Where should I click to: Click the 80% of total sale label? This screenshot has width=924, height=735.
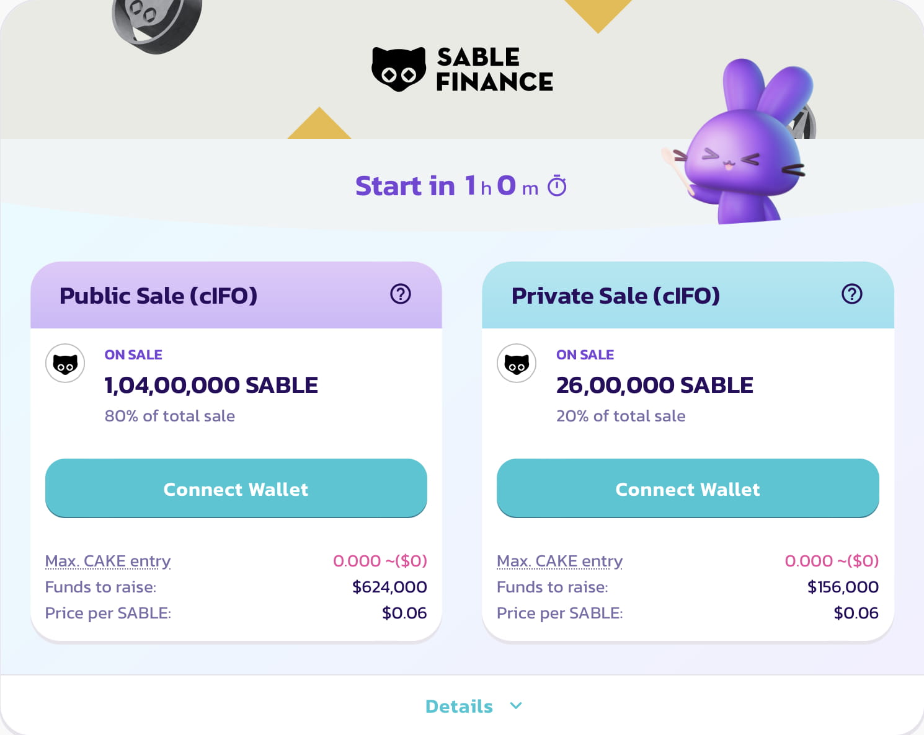pos(169,416)
